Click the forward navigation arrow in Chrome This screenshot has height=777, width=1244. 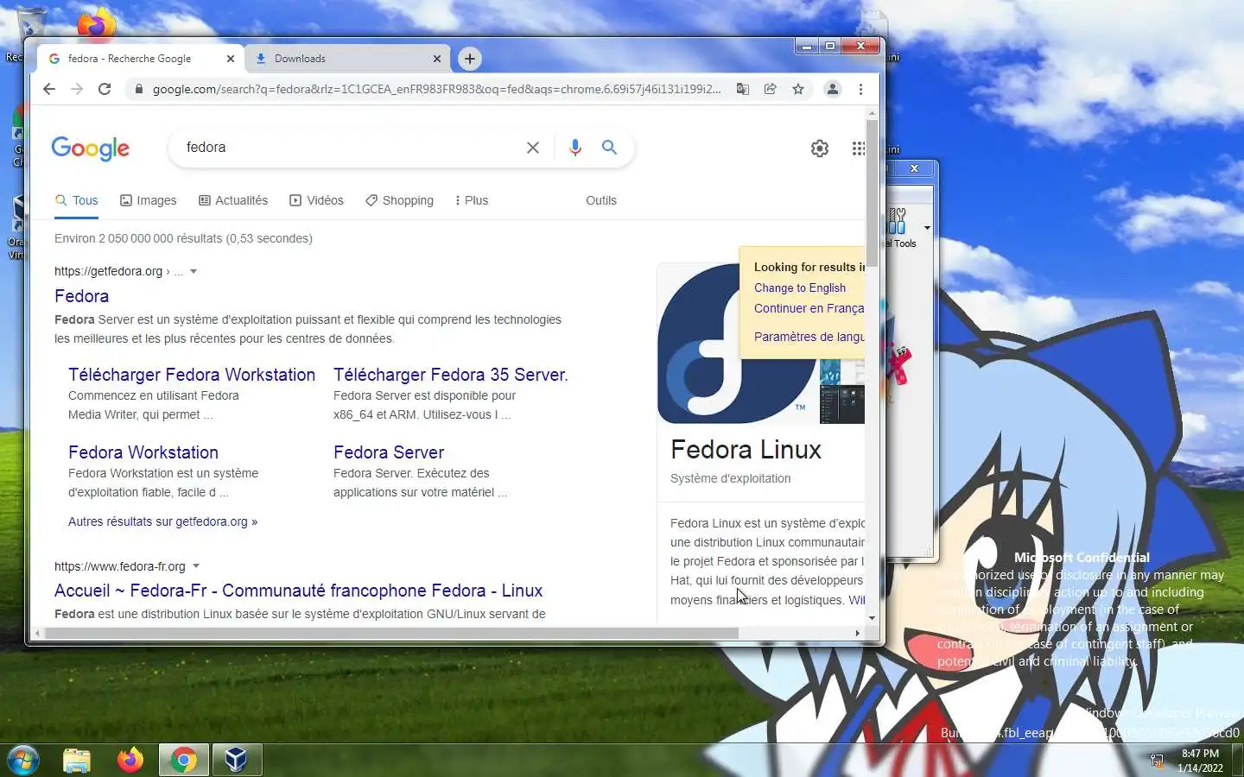[77, 89]
